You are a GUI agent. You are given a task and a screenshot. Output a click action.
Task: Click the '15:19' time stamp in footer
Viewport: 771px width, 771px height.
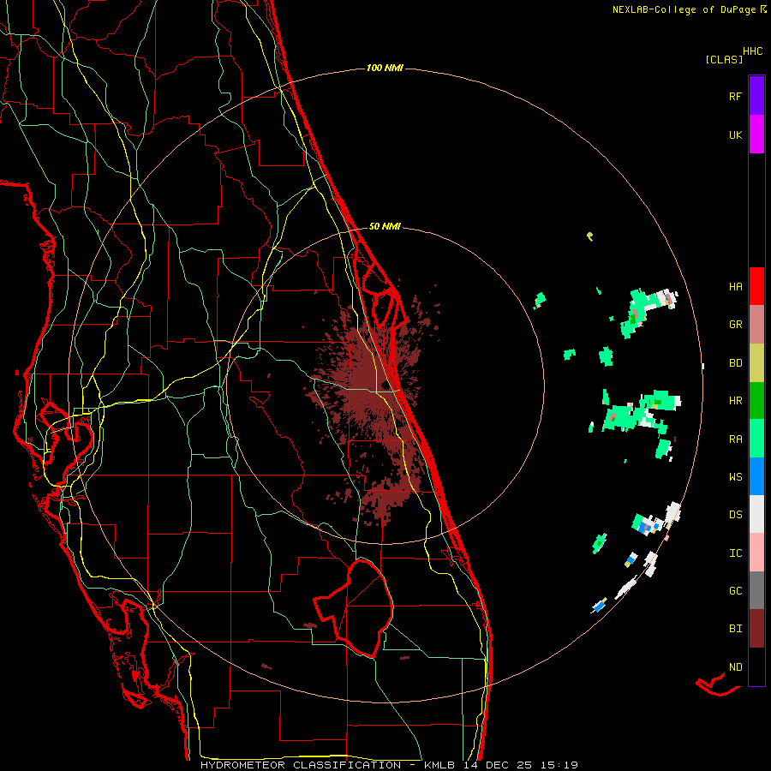(x=558, y=765)
